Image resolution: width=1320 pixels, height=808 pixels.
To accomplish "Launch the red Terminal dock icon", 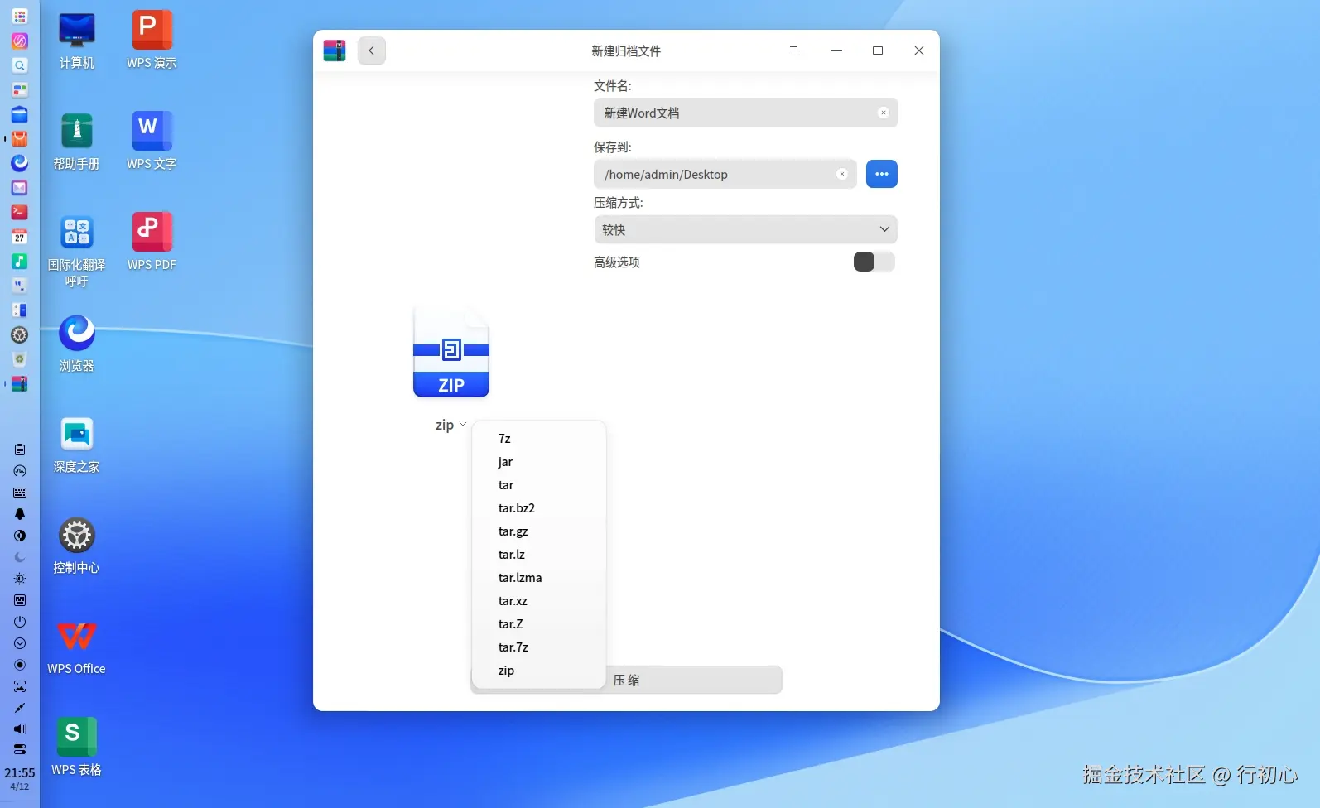I will point(20,212).
